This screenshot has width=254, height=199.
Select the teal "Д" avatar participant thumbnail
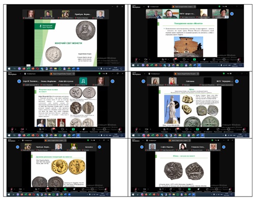tap(83, 81)
